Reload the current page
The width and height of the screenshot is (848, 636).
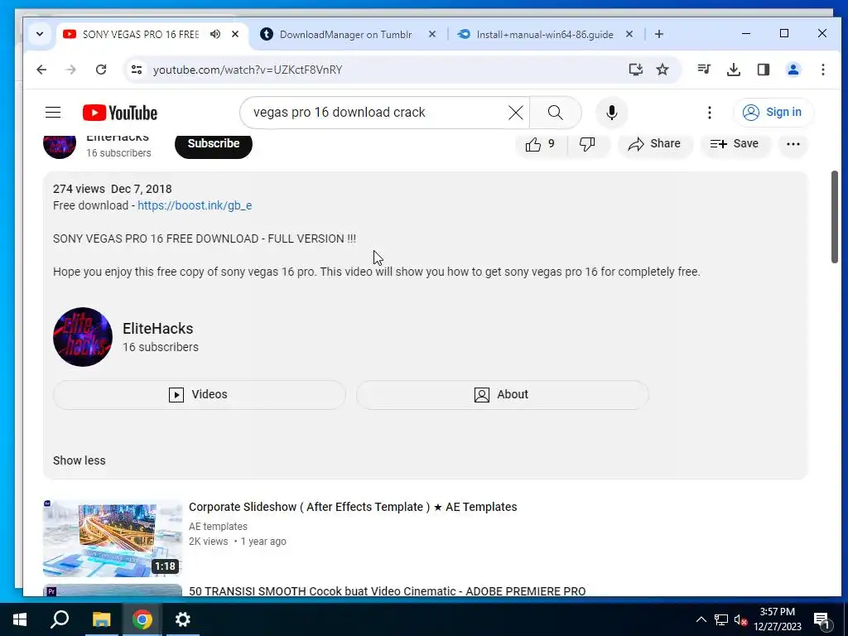coord(100,70)
